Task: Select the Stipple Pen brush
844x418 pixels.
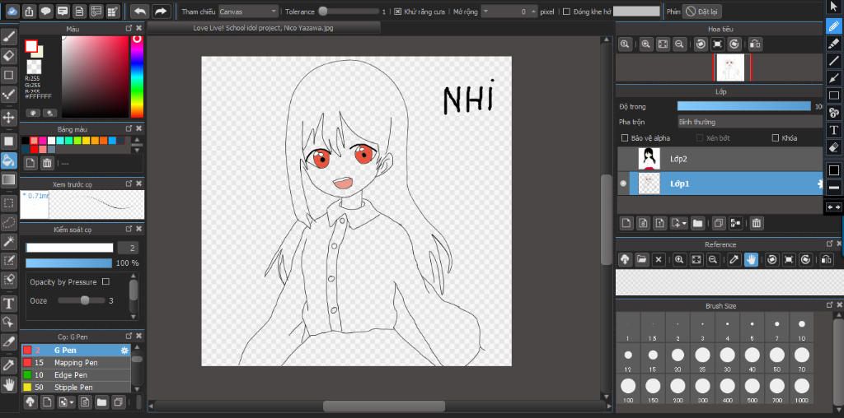Action: pyautogui.click(x=75, y=388)
